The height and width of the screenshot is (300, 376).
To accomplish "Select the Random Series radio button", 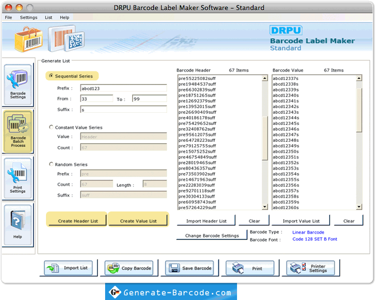I will click(x=51, y=164).
